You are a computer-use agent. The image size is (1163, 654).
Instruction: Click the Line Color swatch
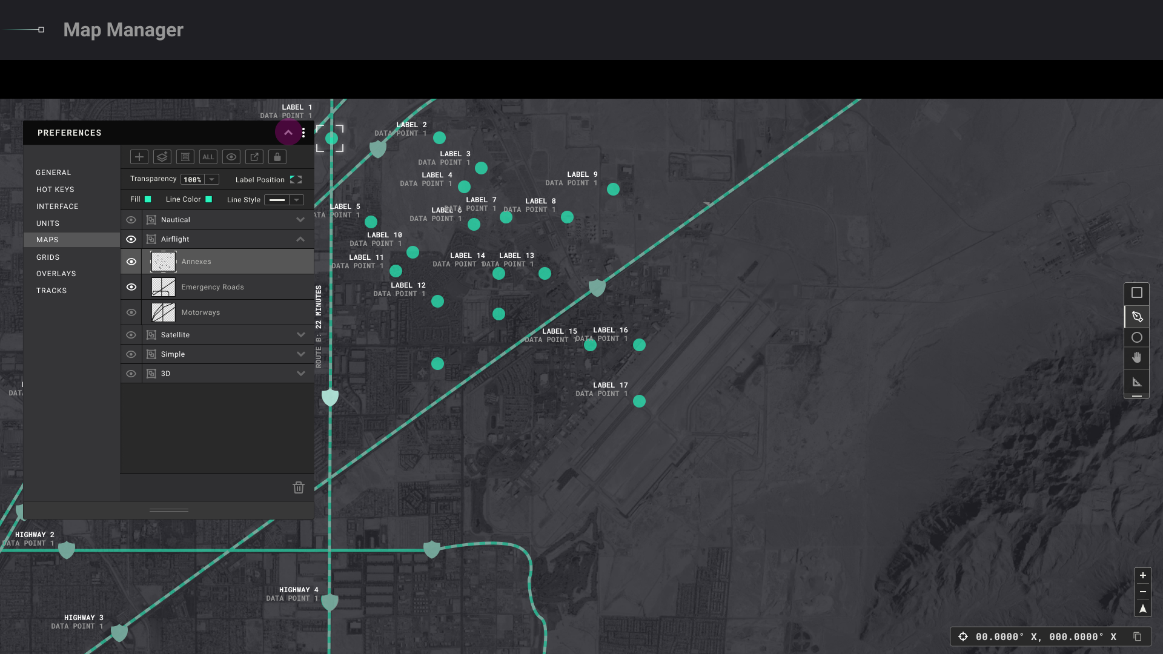209,199
